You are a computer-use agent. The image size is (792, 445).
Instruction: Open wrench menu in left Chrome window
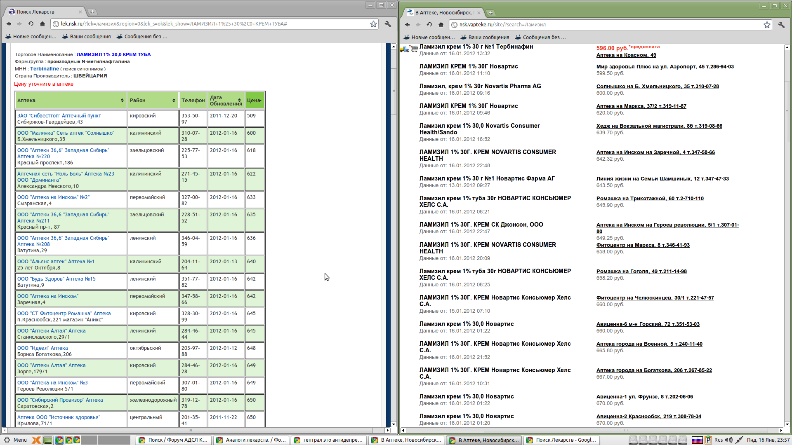coord(388,24)
